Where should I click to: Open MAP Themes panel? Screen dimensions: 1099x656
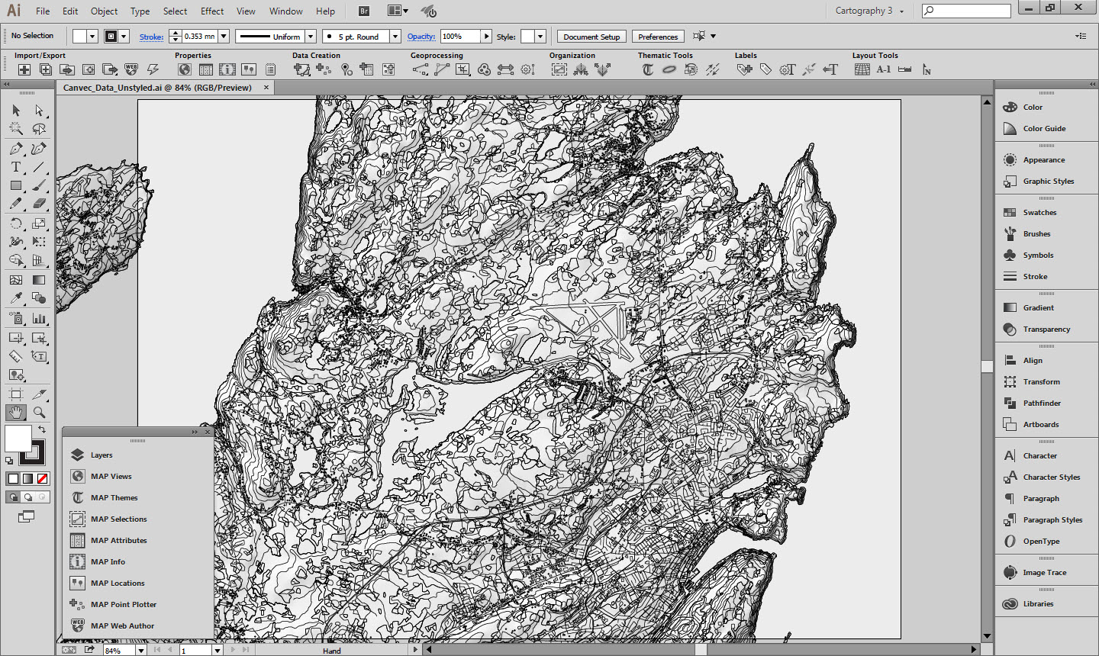[x=114, y=497]
